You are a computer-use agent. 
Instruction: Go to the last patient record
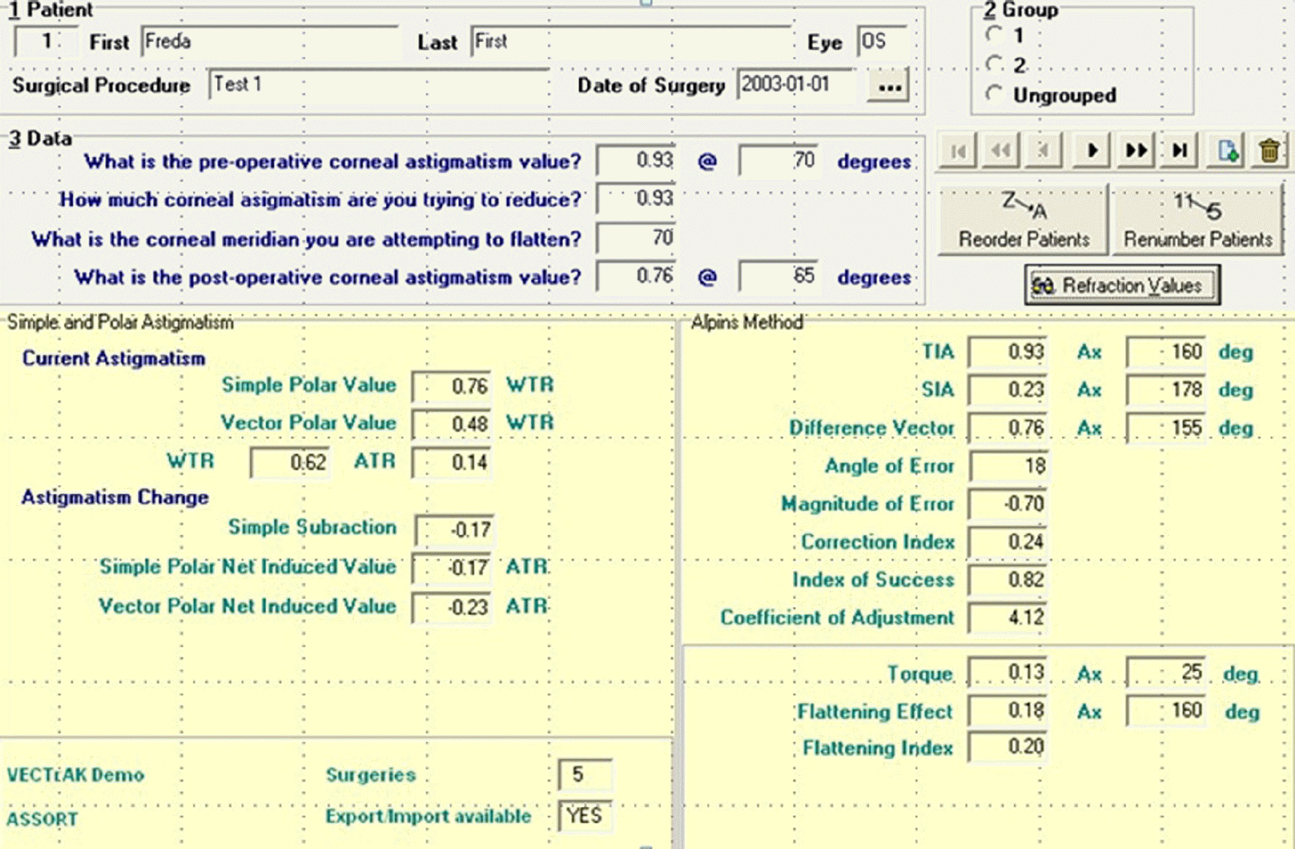tap(1179, 150)
